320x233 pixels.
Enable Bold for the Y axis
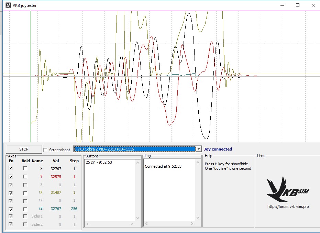click(25, 177)
